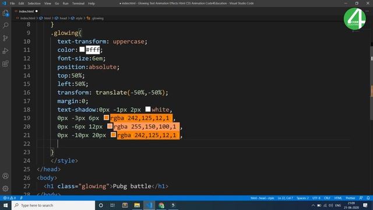
Task: Expand the html breadcrumb segment
Action: pyautogui.click(x=47, y=18)
